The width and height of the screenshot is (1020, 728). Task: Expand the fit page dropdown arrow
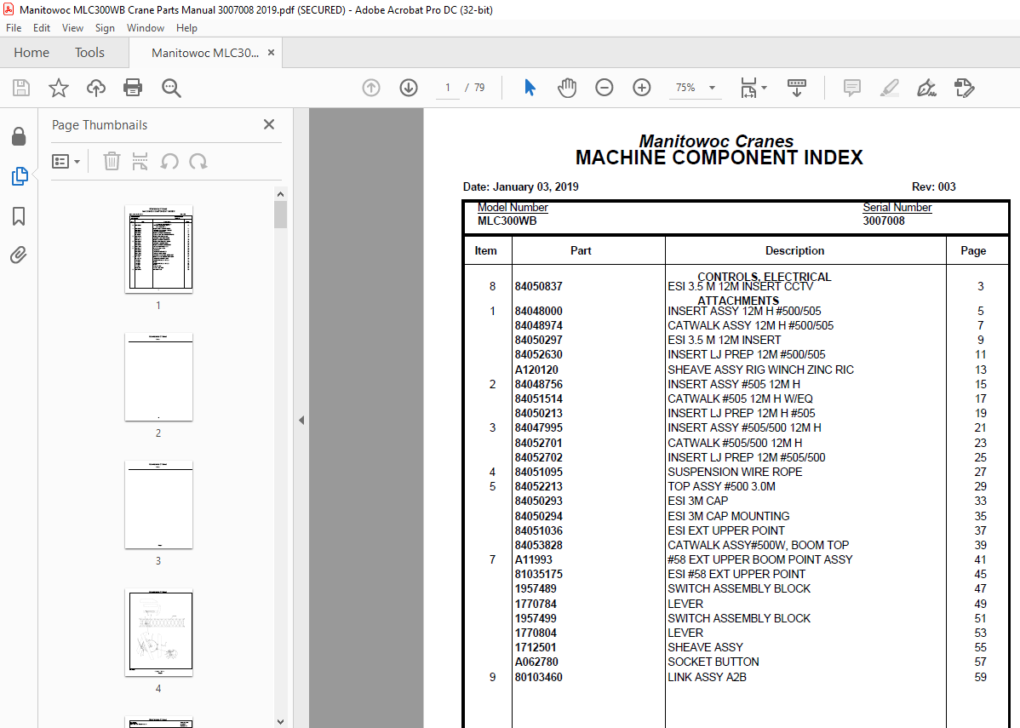pyautogui.click(x=765, y=88)
